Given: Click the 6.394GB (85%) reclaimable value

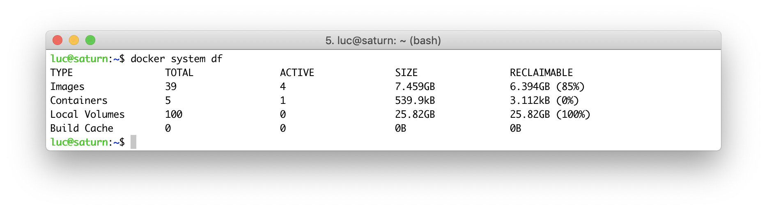Looking at the screenshot, I should (547, 87).
